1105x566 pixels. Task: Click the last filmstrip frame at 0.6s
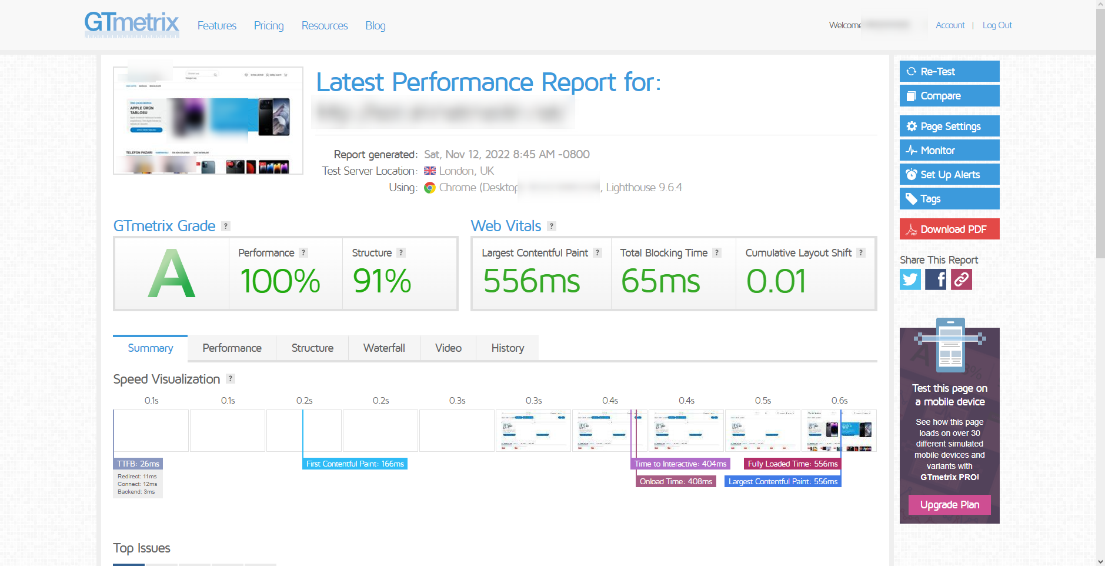coord(839,431)
